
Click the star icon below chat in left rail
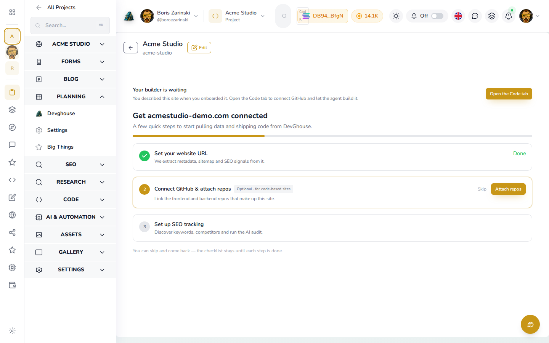[x=12, y=162]
